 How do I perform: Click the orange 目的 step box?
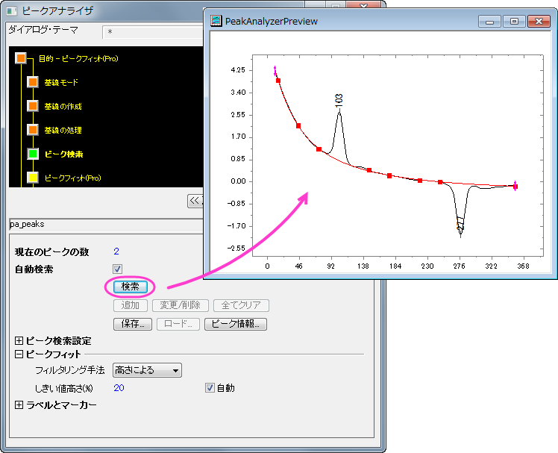tap(21, 58)
